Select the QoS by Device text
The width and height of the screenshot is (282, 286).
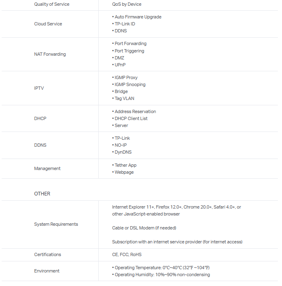coord(126,4)
